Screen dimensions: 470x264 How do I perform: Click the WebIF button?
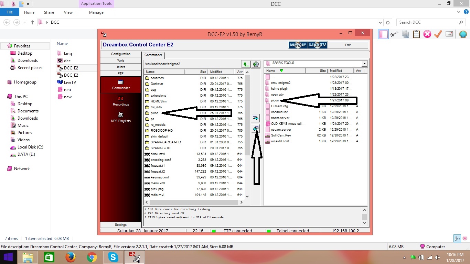[298, 45]
